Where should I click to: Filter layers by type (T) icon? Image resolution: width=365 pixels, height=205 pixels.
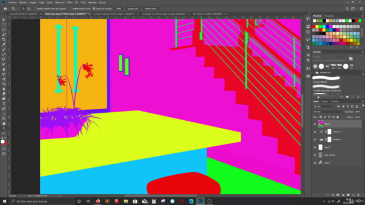(x=348, y=106)
